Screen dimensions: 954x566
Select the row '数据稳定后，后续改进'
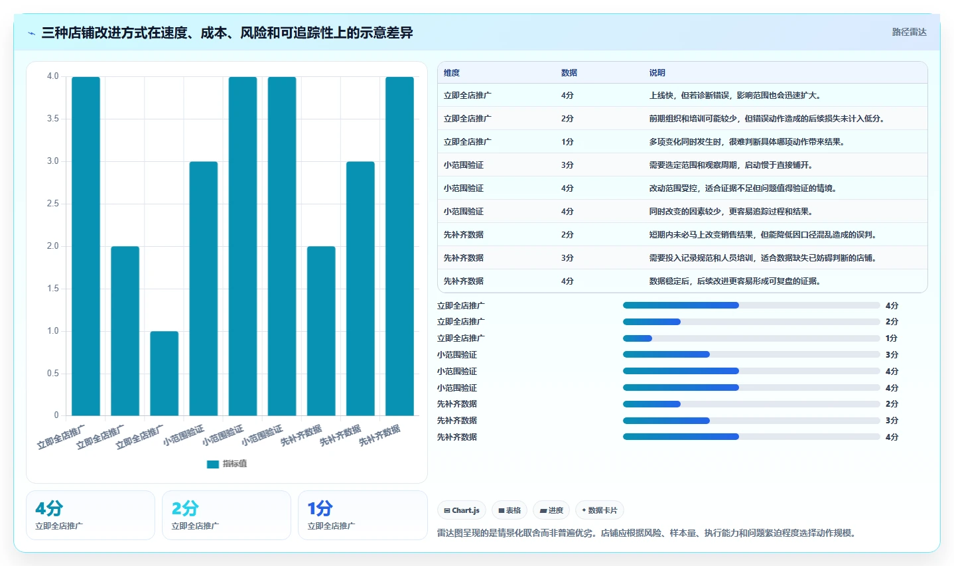point(682,281)
